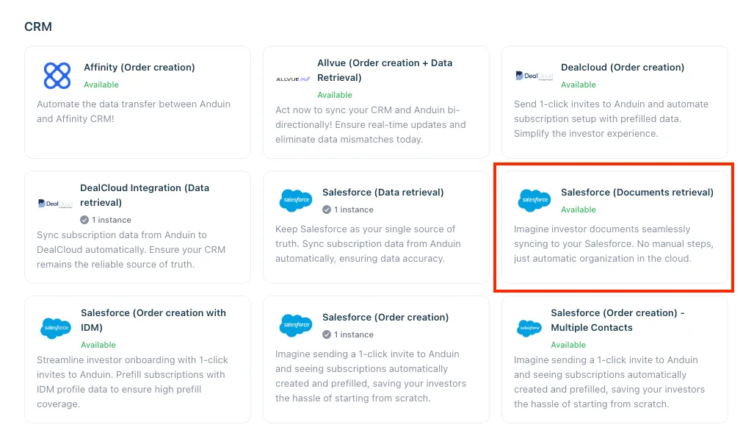This screenshot has width=743, height=433.
Task: Open Salesforce (Order creation) - Multiple Contacts
Action: pos(617,320)
